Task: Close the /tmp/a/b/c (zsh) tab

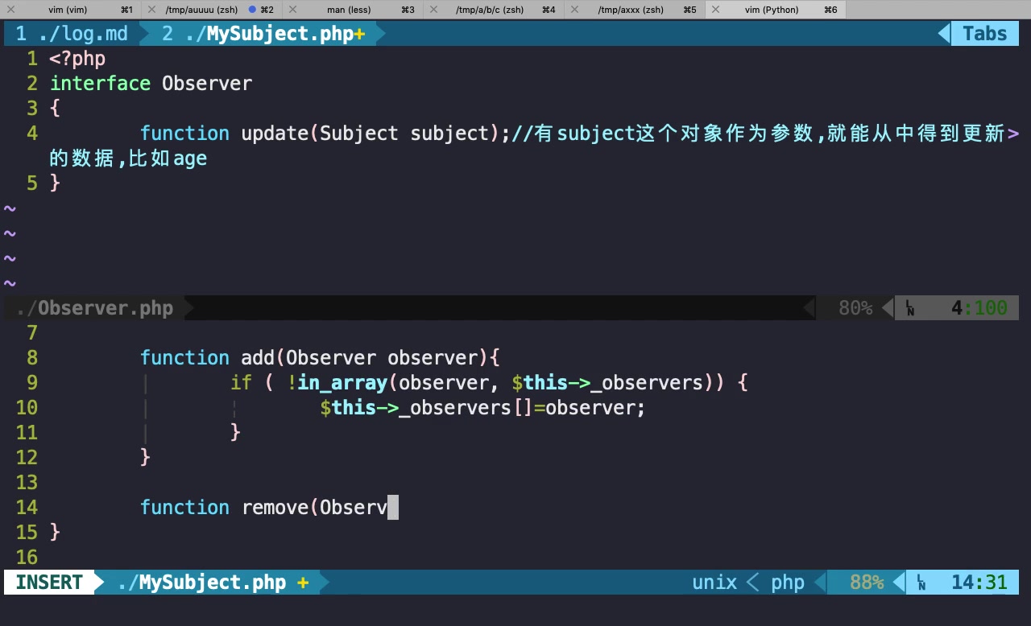Action: (433, 10)
